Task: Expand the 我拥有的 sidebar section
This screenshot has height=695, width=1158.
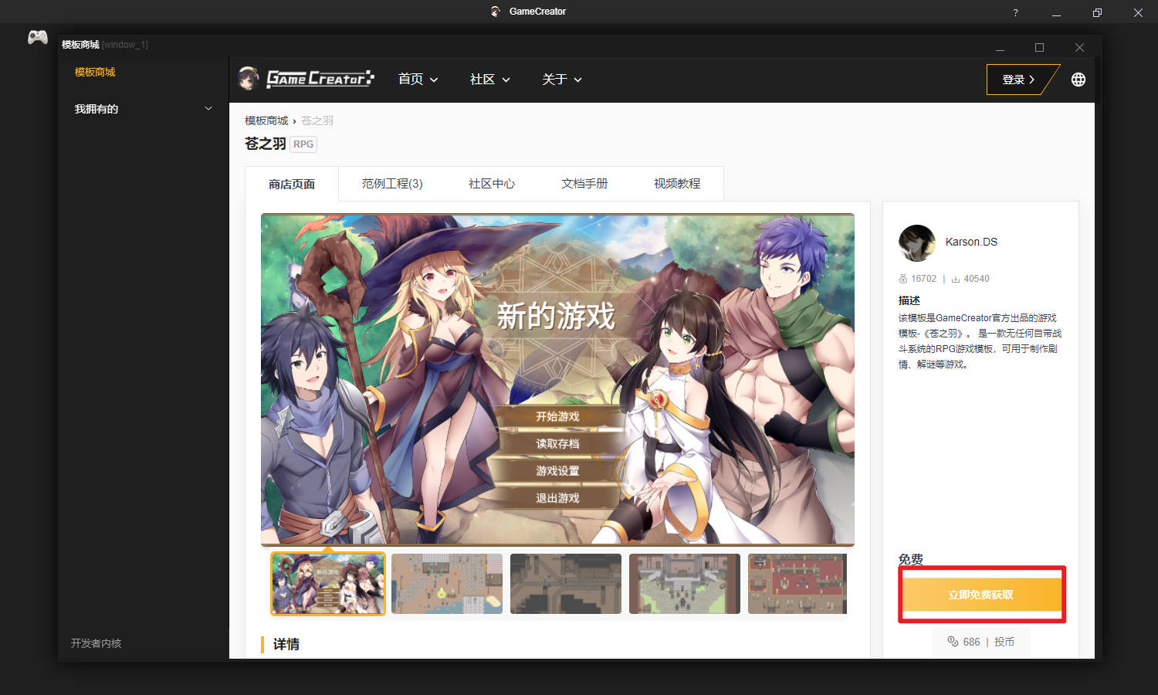Action: (144, 109)
